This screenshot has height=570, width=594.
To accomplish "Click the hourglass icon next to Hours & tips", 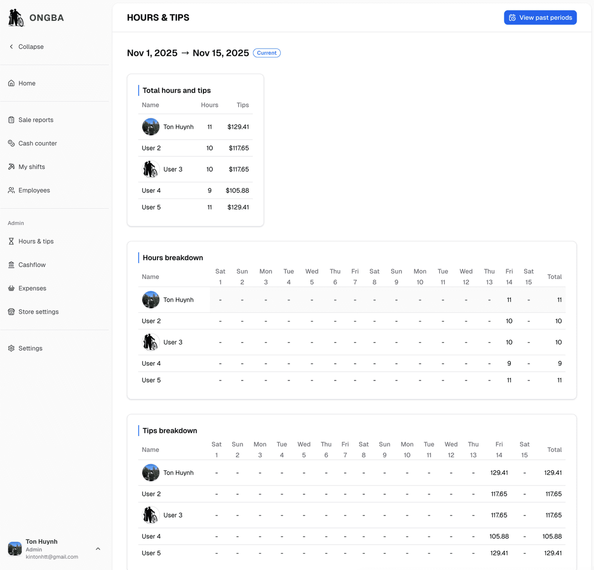I will click(x=11, y=241).
